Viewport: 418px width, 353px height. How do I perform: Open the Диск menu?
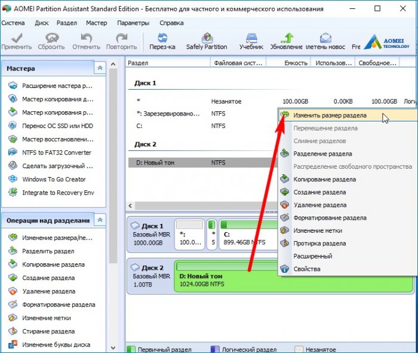pos(42,23)
